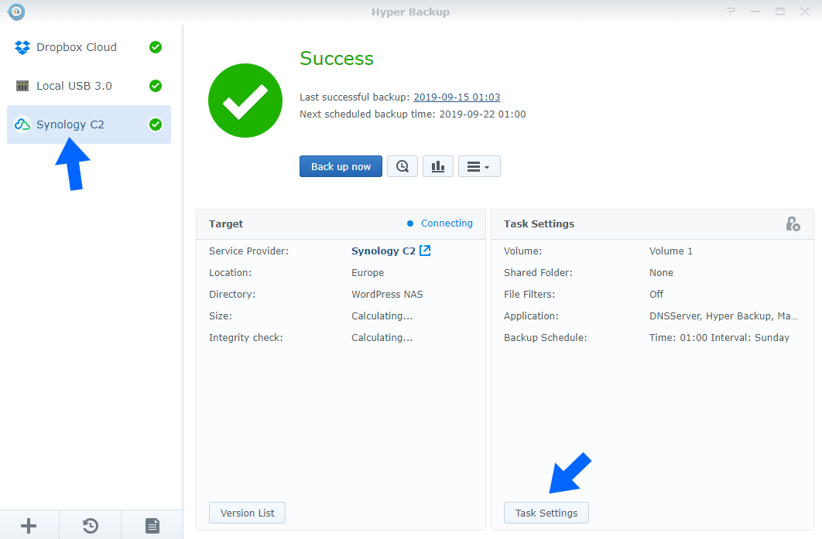Open the backup explorer magnifier-clock icon
Viewport: 822px width, 539px height.
click(402, 166)
